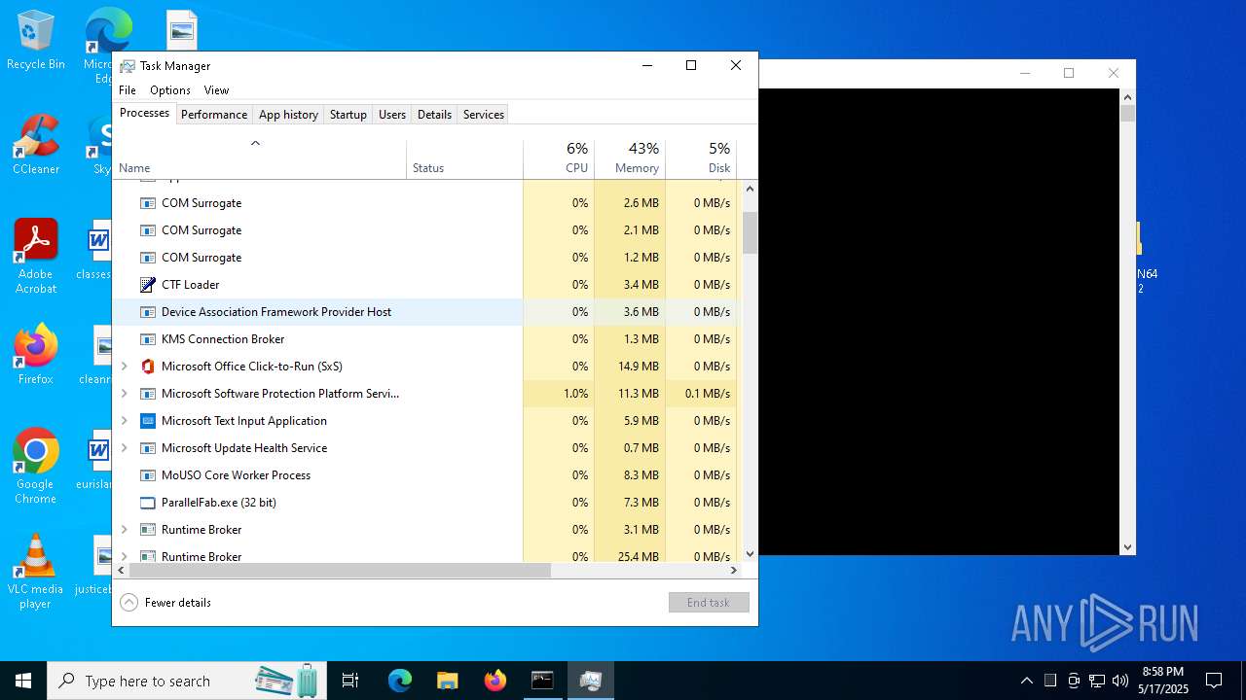The image size is (1246, 700).
Task: Show hidden system tray icons
Action: click(x=1027, y=681)
